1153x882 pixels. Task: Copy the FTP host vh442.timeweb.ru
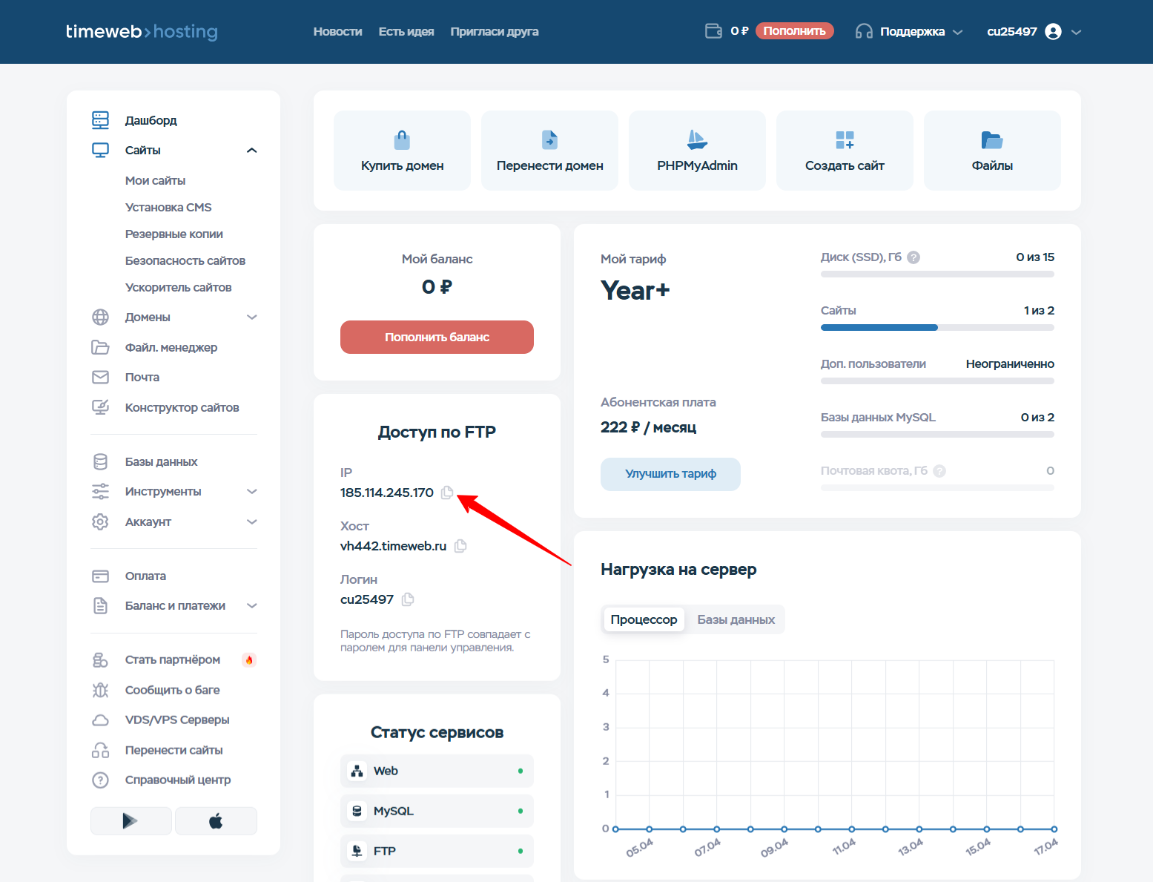pyautogui.click(x=460, y=546)
